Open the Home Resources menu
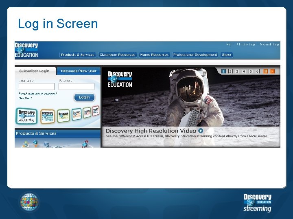293x219 pixels. [x=154, y=55]
